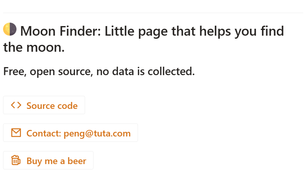The height and width of the screenshot is (184, 304).
Task: Click the "Buy me a" text
Action: pyautogui.click(x=46, y=161)
